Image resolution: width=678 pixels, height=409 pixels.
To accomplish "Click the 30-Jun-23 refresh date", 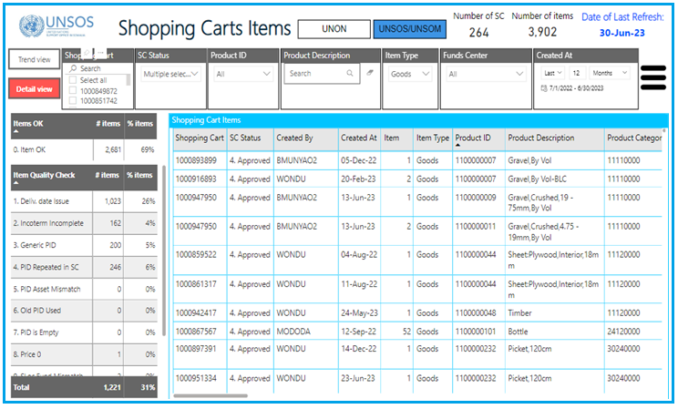I will click(x=621, y=33).
